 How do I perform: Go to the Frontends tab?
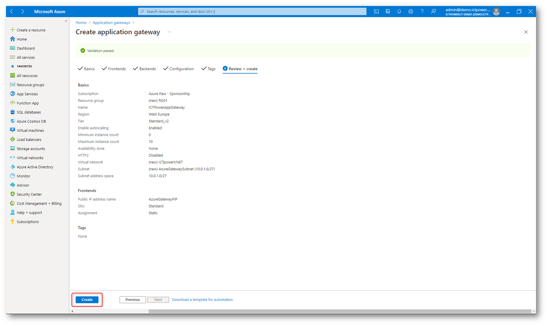pyautogui.click(x=114, y=69)
